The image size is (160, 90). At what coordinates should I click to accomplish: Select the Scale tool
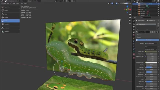[10, 21]
